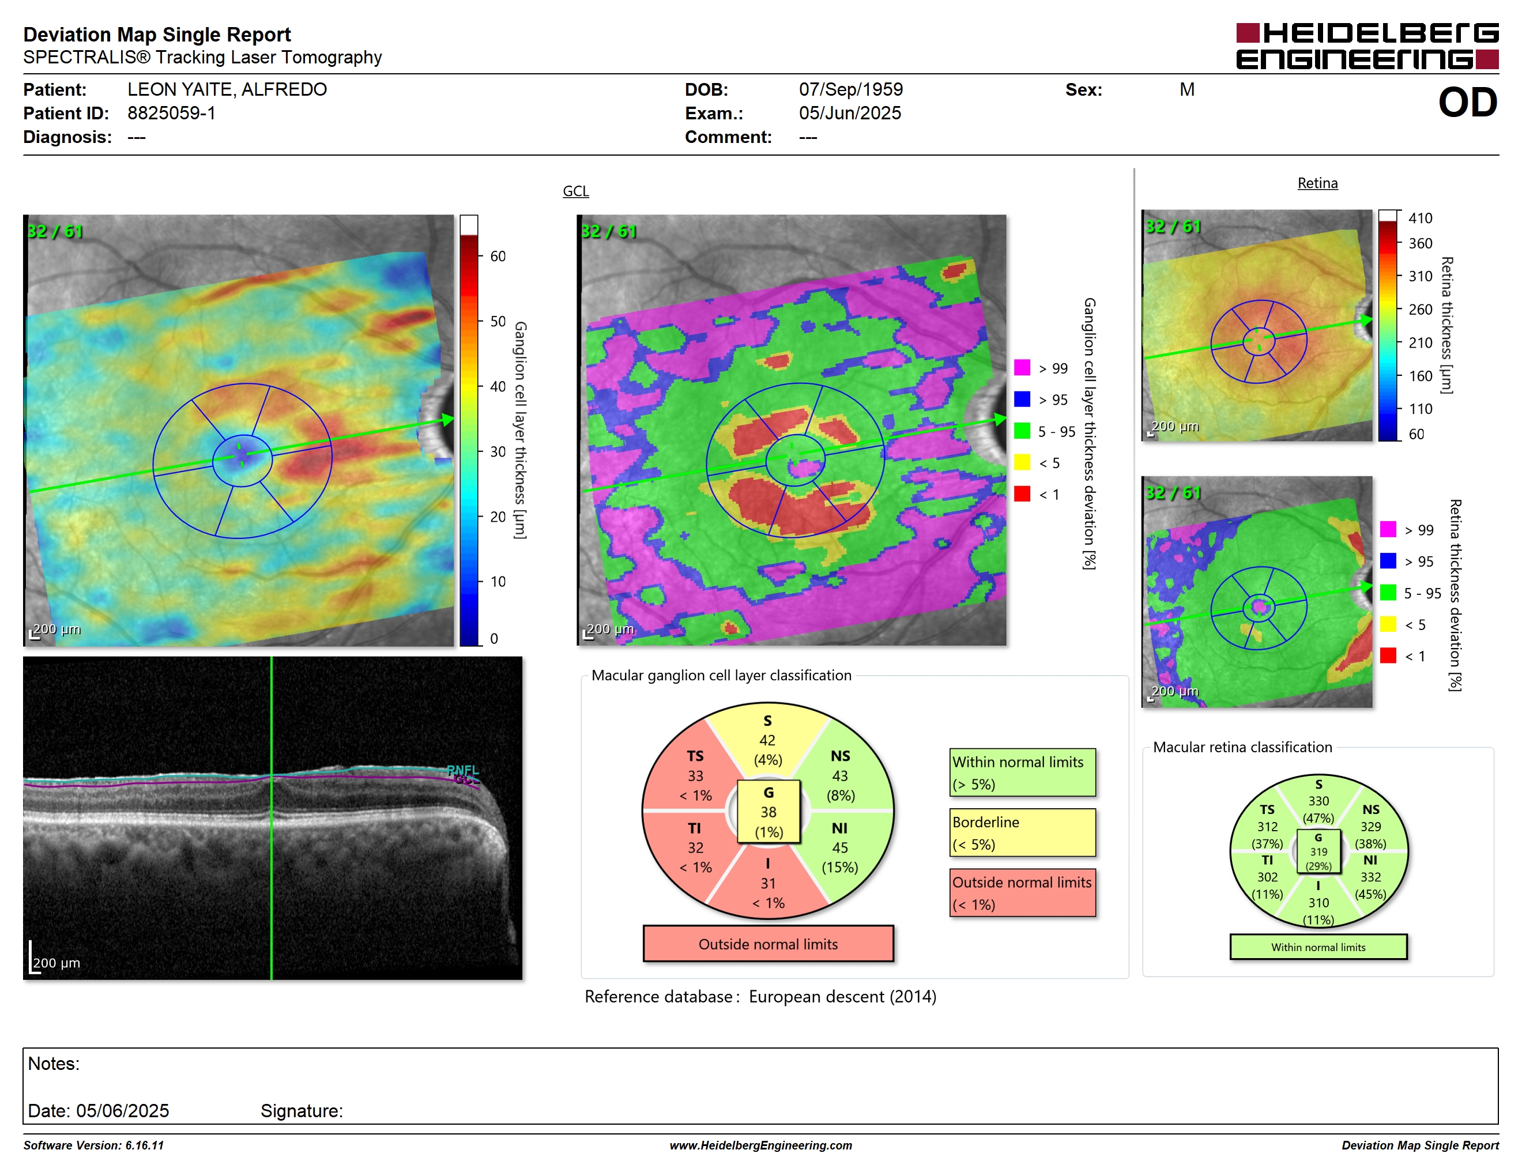This screenshot has width=1522, height=1176.
Task: Click the retina 'Within normal limits' result bar
Action: click(x=1318, y=947)
